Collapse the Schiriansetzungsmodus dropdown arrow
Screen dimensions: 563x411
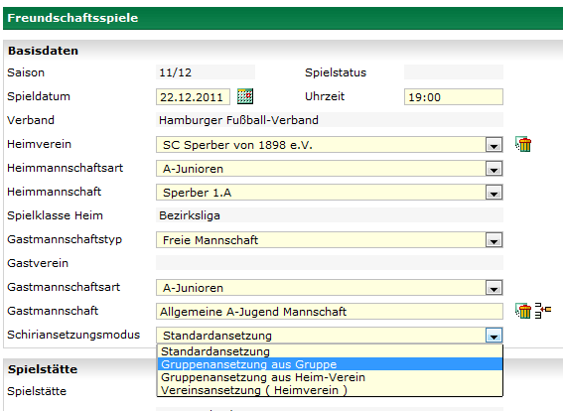click(494, 336)
